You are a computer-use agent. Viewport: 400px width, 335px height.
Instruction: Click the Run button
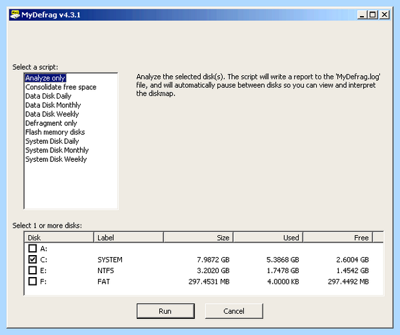coord(165,311)
